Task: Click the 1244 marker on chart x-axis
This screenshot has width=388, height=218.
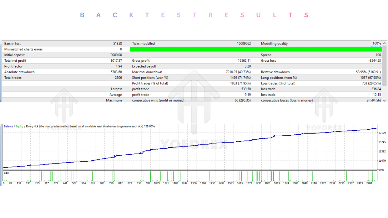Action: (184, 183)
